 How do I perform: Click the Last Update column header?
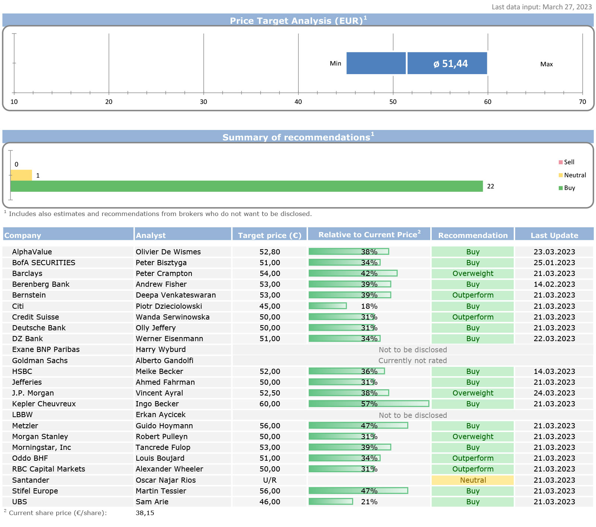554,234
